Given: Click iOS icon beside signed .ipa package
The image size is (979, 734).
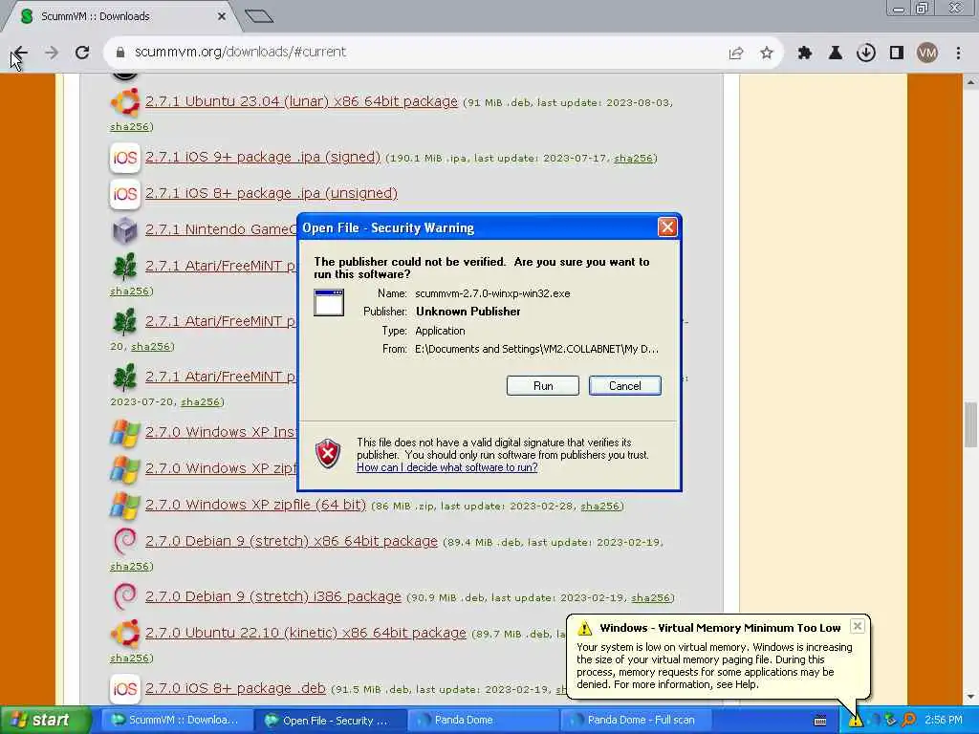Looking at the screenshot, I should tap(125, 158).
